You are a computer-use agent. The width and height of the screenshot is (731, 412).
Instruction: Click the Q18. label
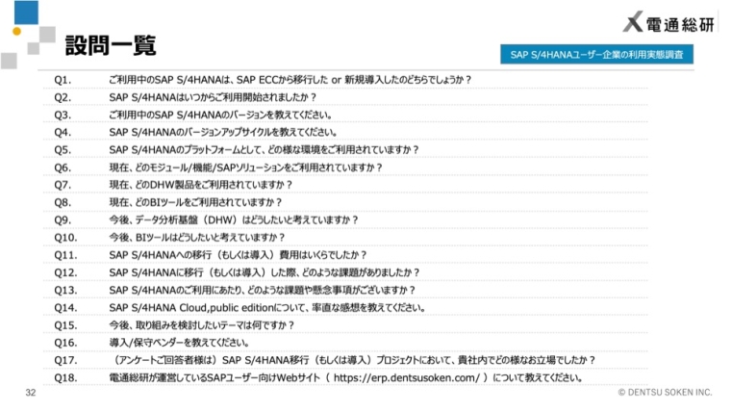tap(65, 378)
